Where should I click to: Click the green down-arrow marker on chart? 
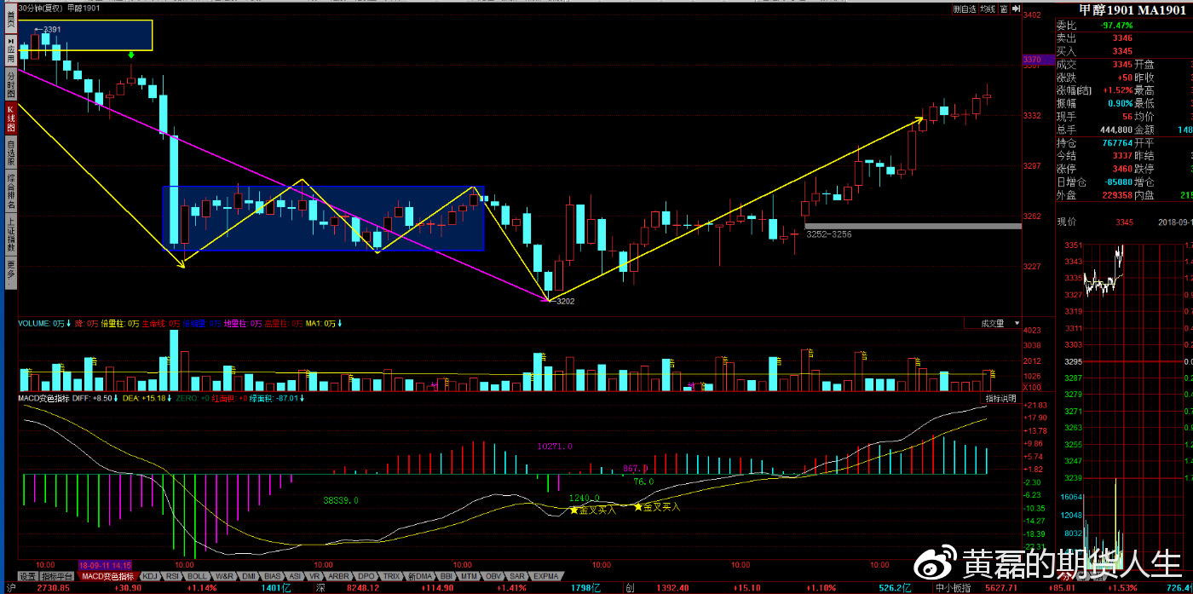pyautogui.click(x=131, y=56)
